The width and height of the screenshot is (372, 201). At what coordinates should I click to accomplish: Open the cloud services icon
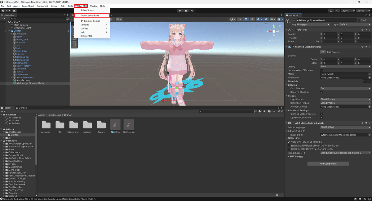pos(14,11)
